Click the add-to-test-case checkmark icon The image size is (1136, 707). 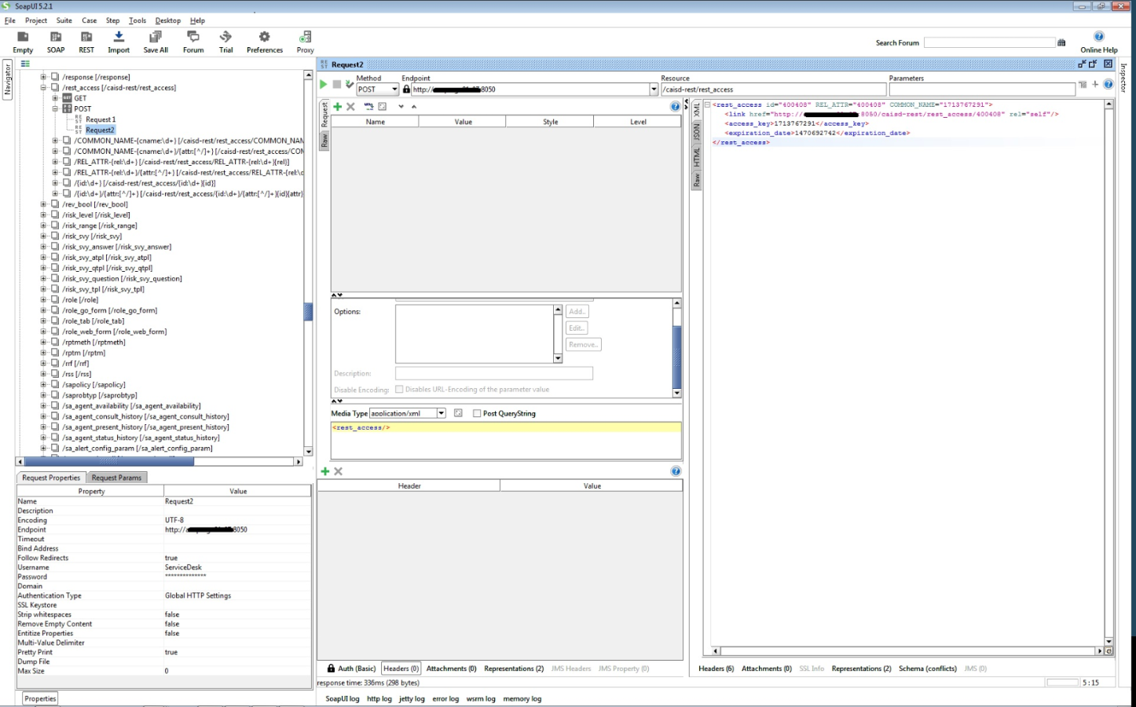349,84
